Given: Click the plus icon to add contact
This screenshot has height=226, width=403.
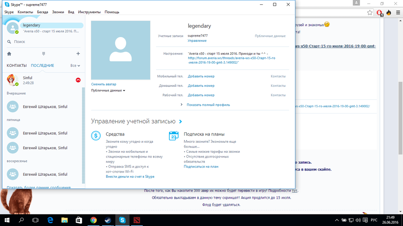Looking at the screenshot, I should (x=78, y=53).
